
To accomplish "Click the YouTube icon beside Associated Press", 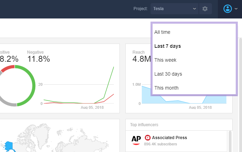I will point(148,137).
